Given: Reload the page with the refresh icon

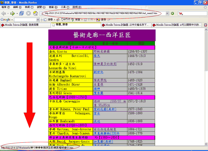Looking at the screenshot, I should point(22,13).
